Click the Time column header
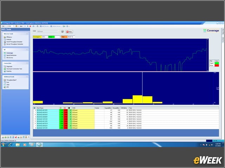The image size is (225, 168). (174, 108)
